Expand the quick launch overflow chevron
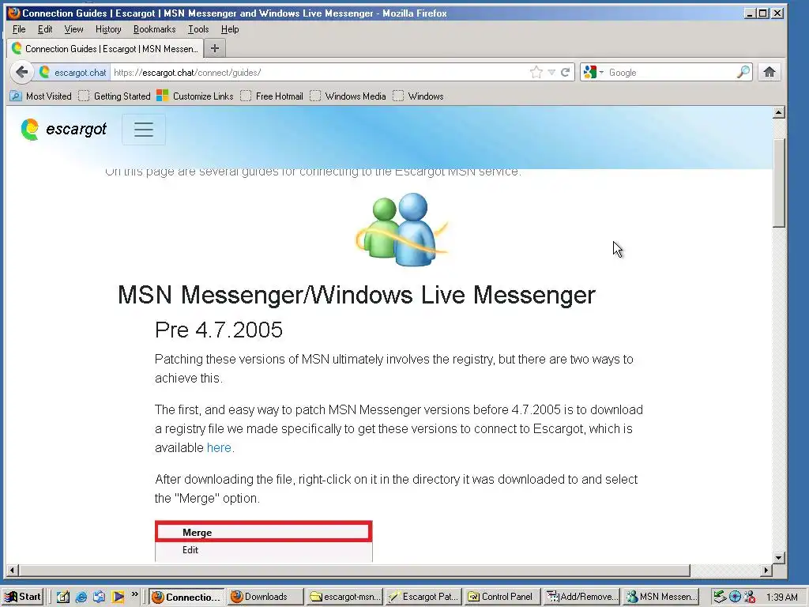The image size is (809, 607). 134,594
